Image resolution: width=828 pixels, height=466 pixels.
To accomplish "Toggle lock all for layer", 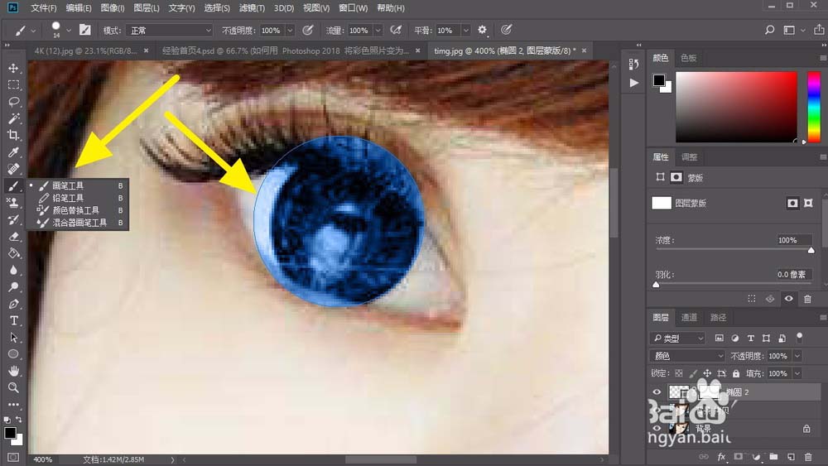I will pos(736,373).
